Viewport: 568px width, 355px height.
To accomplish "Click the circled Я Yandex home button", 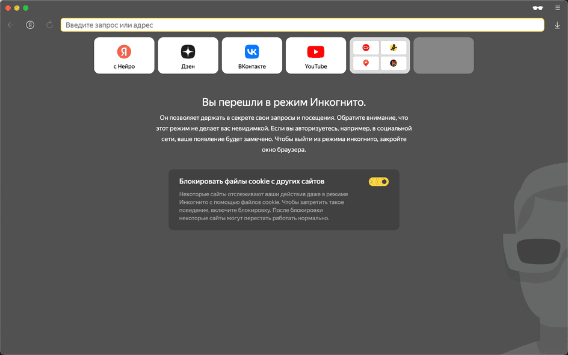I will pyautogui.click(x=30, y=25).
